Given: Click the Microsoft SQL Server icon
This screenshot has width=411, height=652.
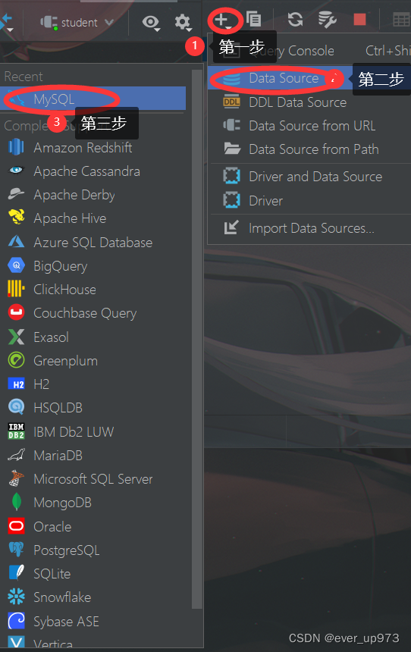Looking at the screenshot, I should click(15, 478).
